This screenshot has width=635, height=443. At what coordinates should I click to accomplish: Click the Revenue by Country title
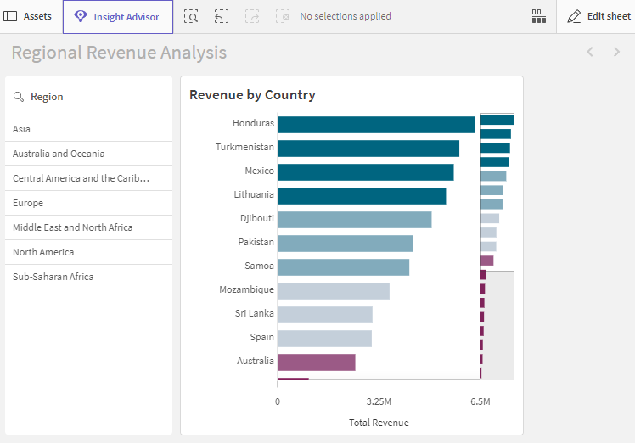coord(252,95)
